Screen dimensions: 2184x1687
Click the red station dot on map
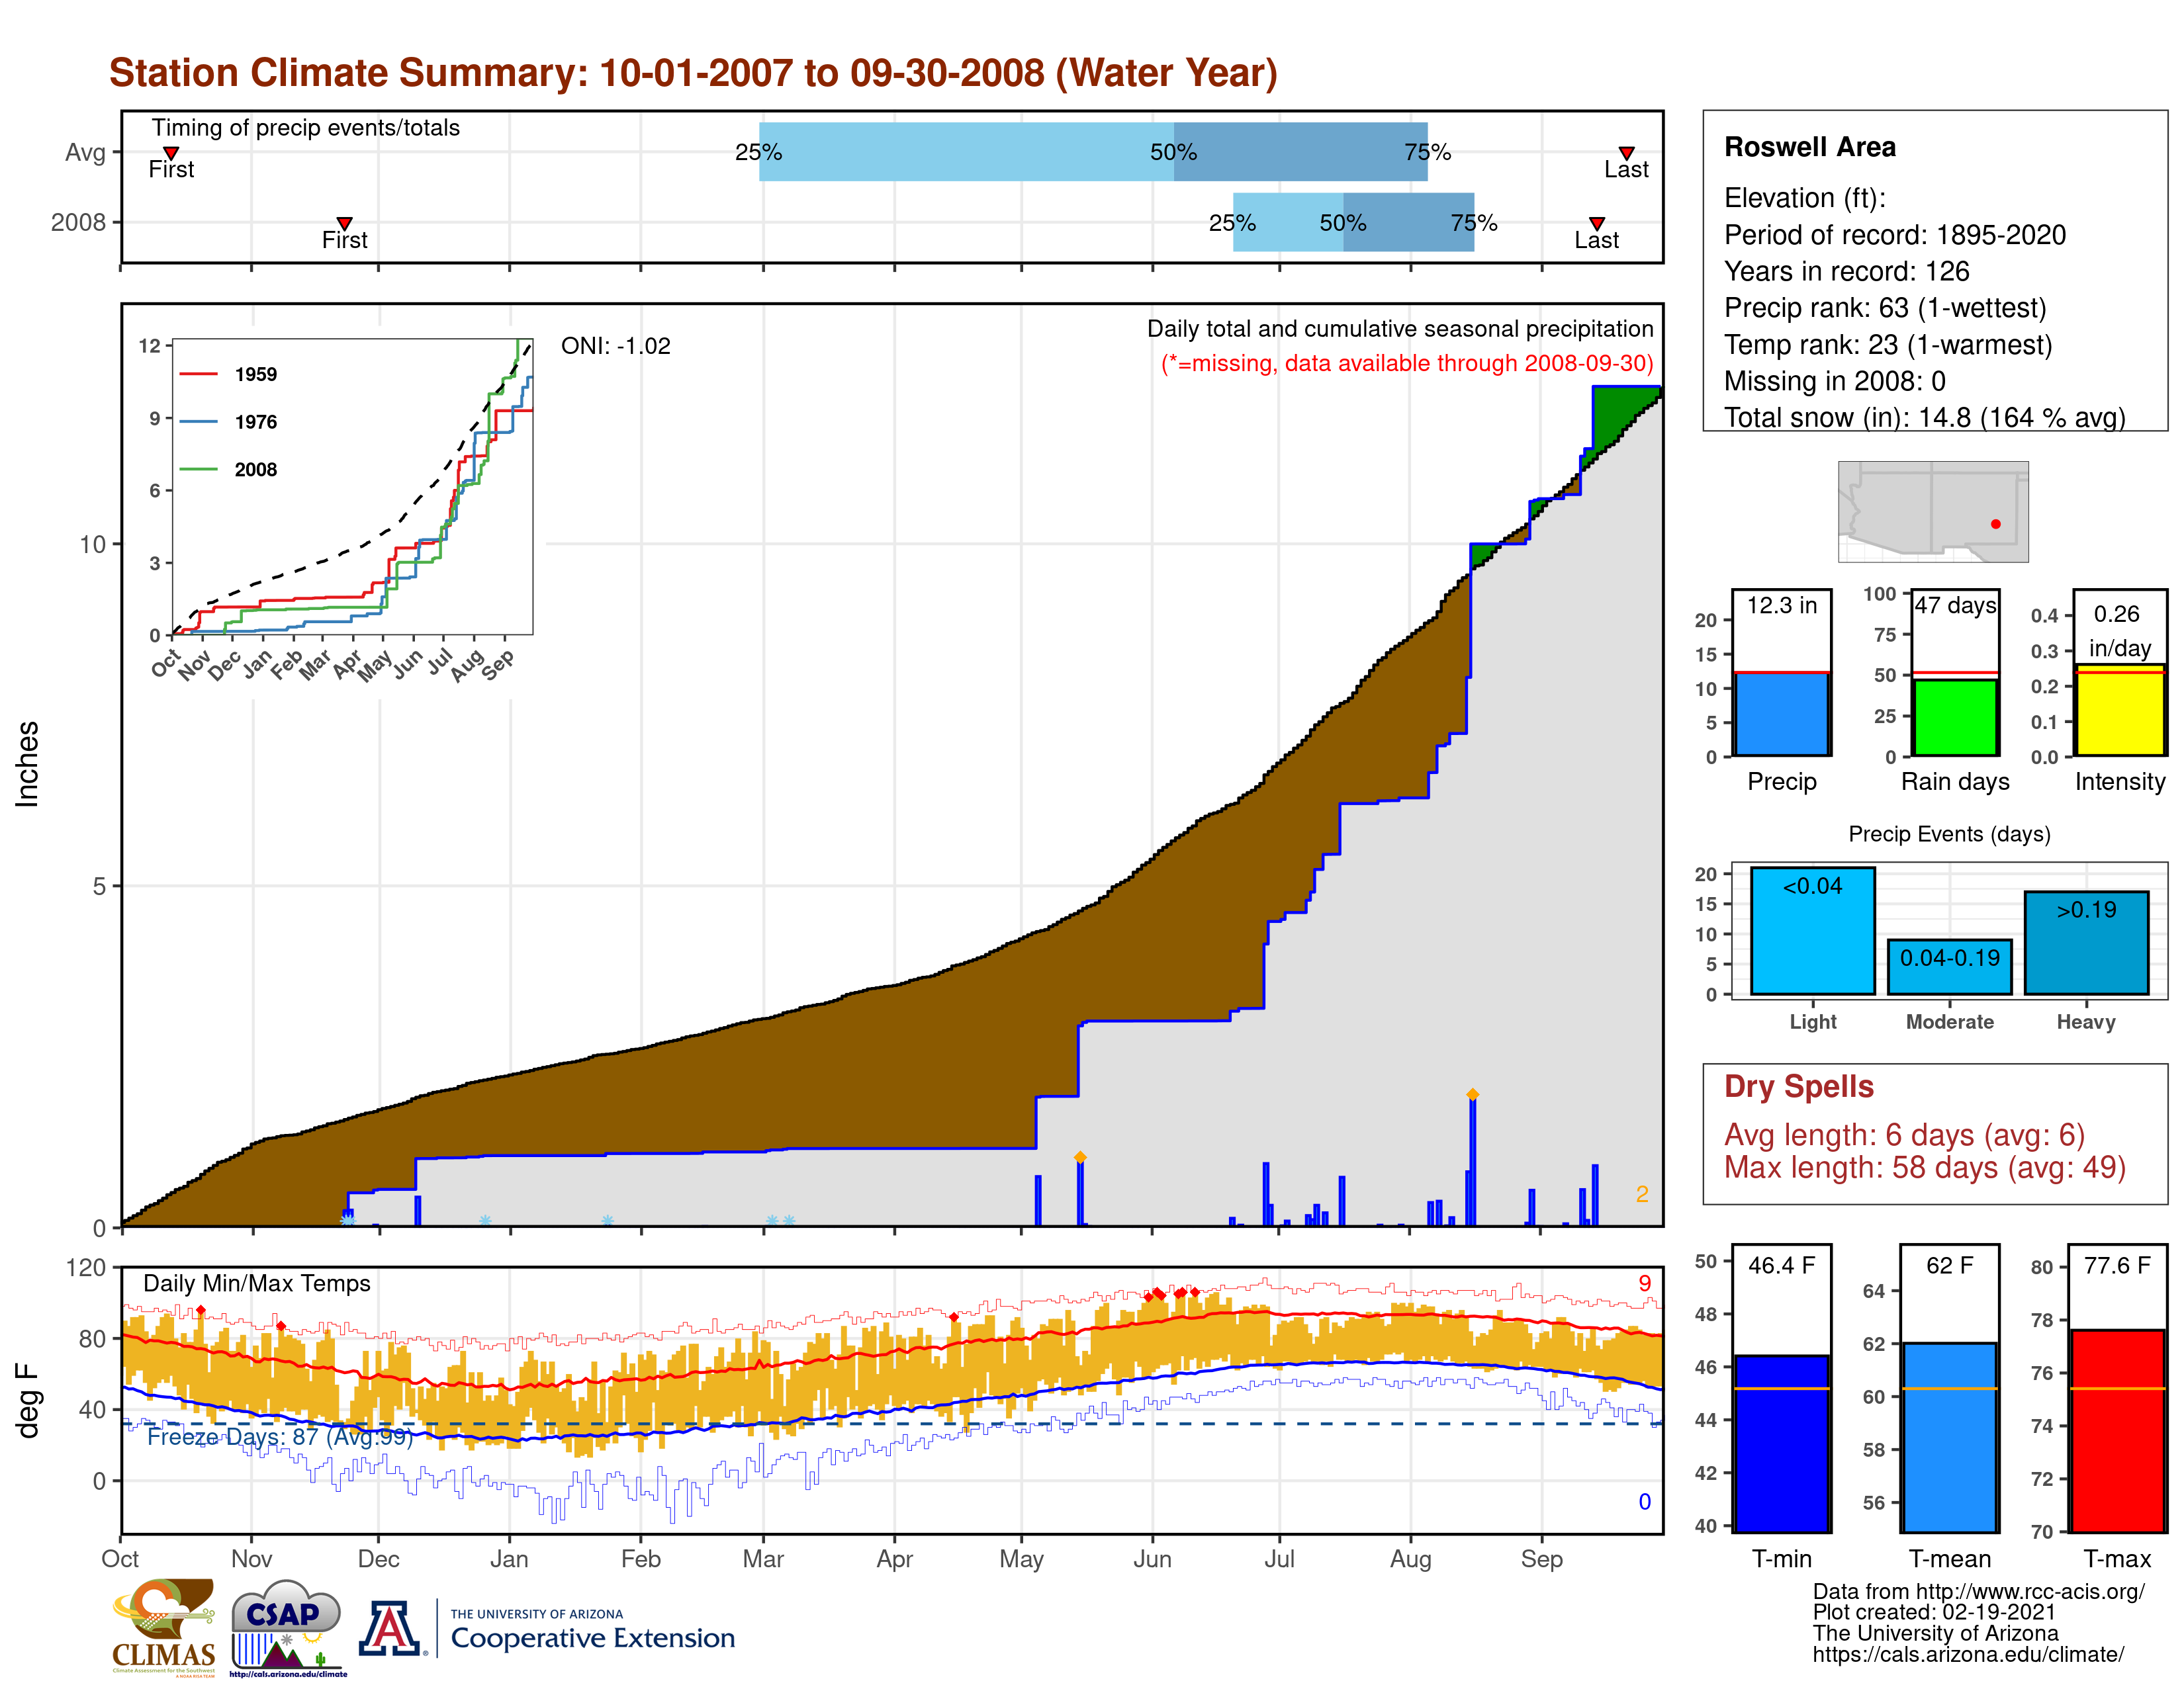coord(1996,524)
